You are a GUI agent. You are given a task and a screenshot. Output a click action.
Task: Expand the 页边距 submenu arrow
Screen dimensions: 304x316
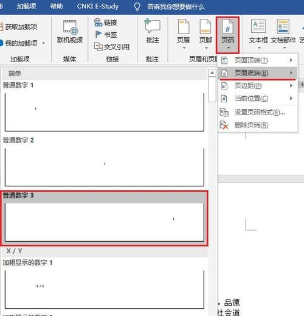click(291, 85)
